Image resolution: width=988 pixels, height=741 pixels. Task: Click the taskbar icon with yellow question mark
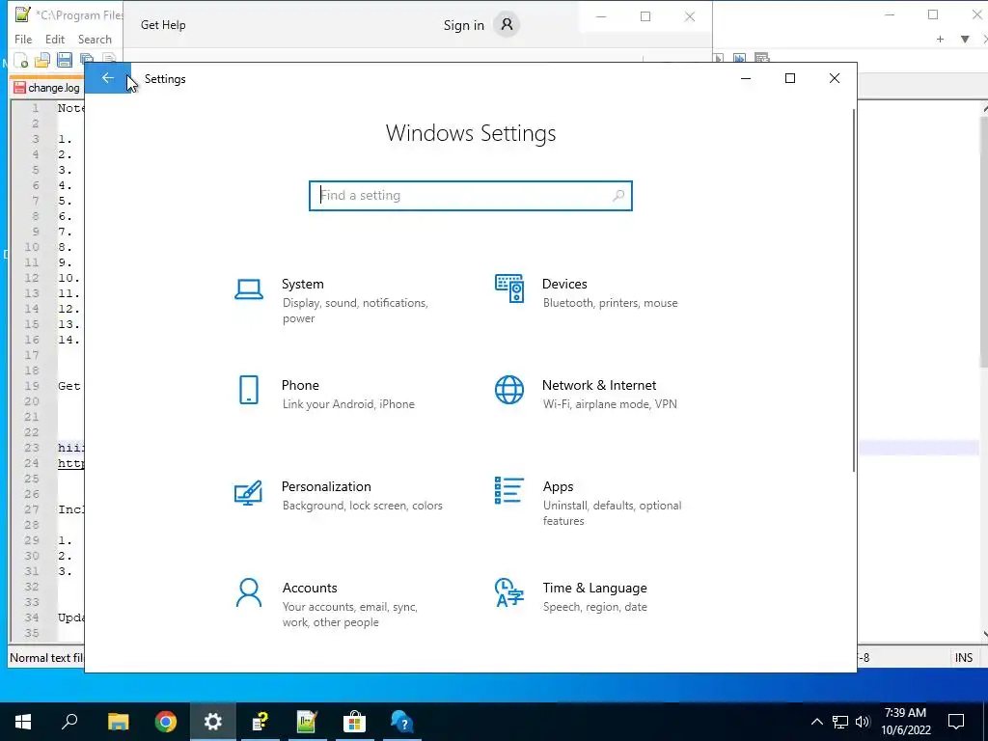click(x=261, y=722)
